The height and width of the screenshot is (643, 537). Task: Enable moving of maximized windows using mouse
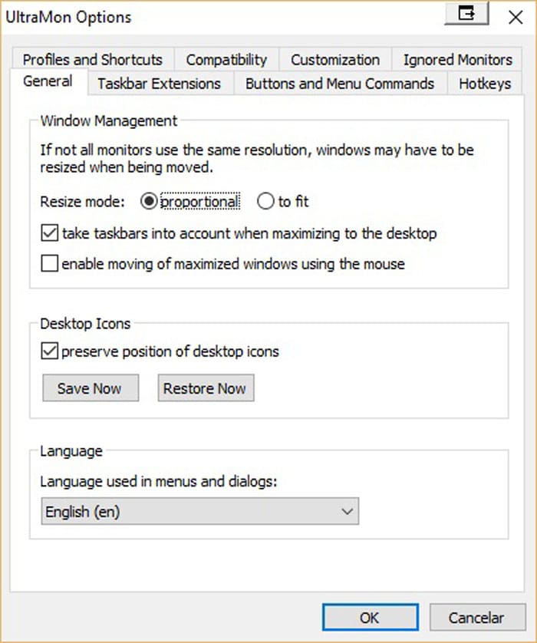point(50,263)
